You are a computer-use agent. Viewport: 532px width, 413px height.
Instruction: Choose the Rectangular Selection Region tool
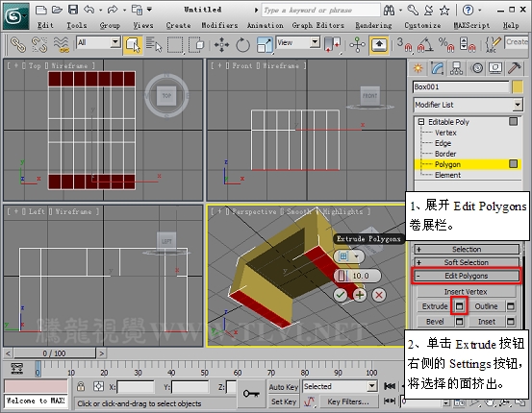(175, 45)
